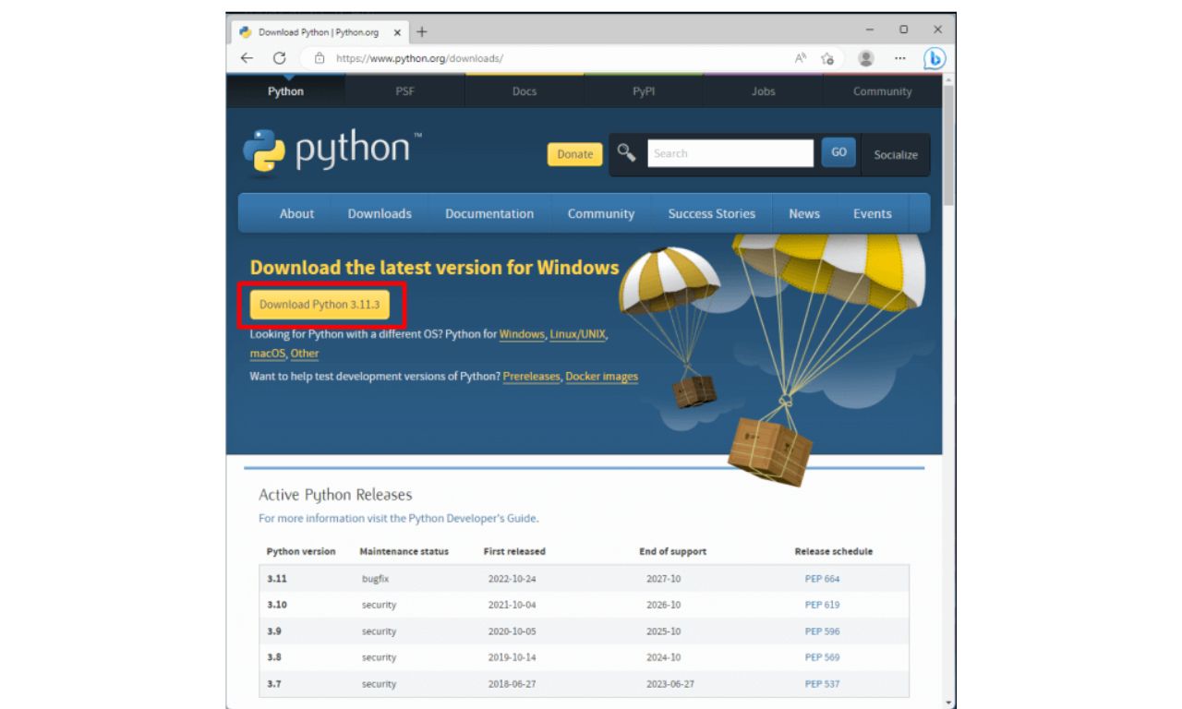Click the yellow Donate button
This screenshot has width=1182, height=709.
tap(574, 154)
